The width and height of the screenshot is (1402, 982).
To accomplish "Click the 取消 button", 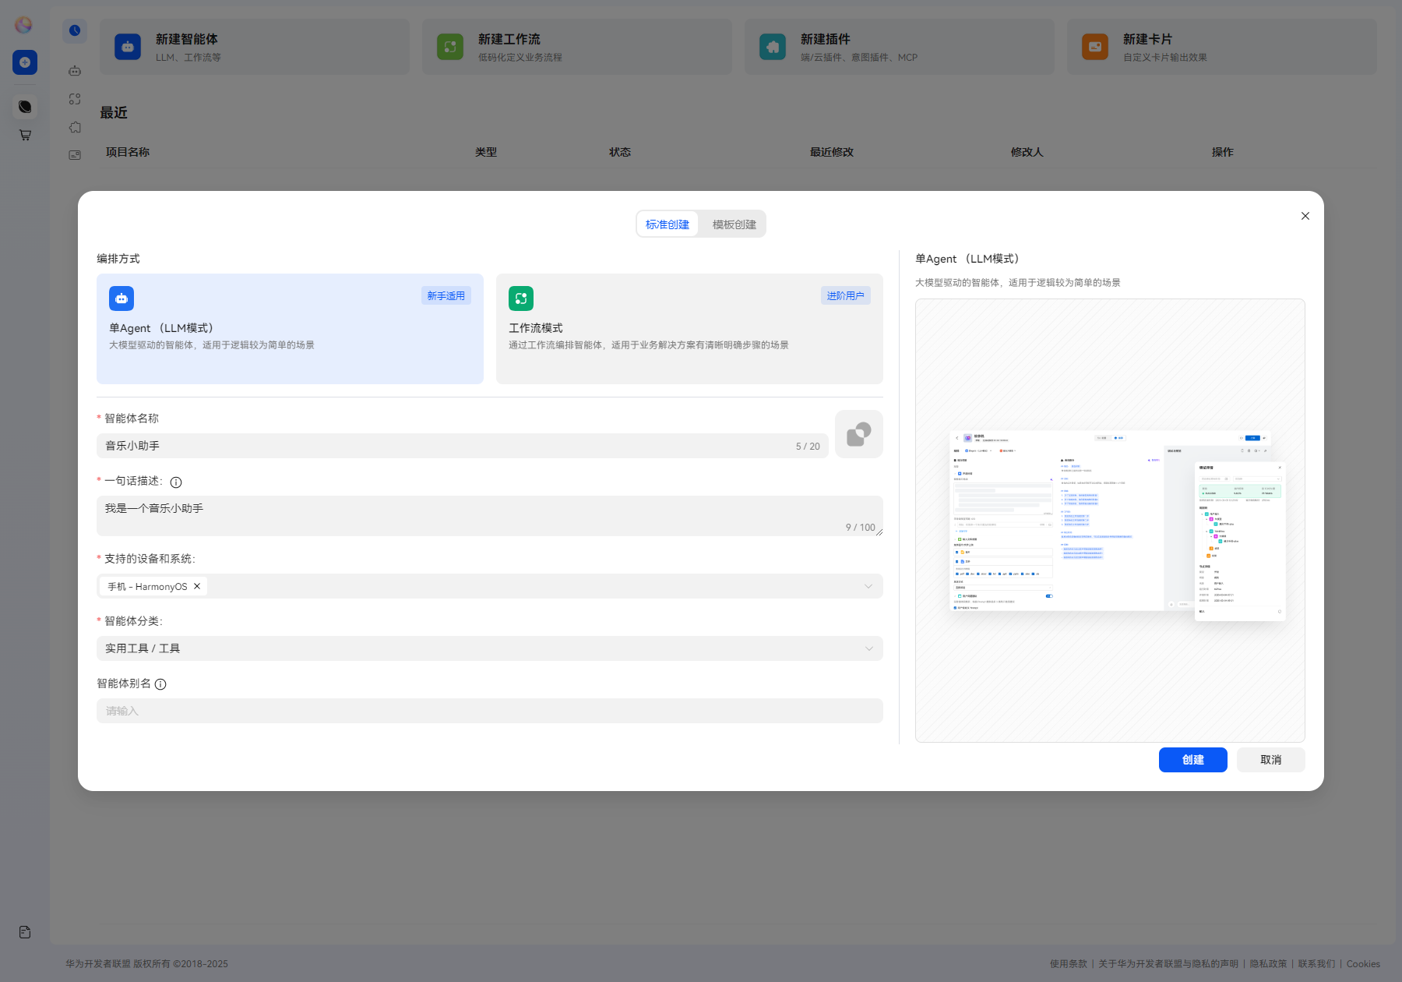I will 1271,760.
